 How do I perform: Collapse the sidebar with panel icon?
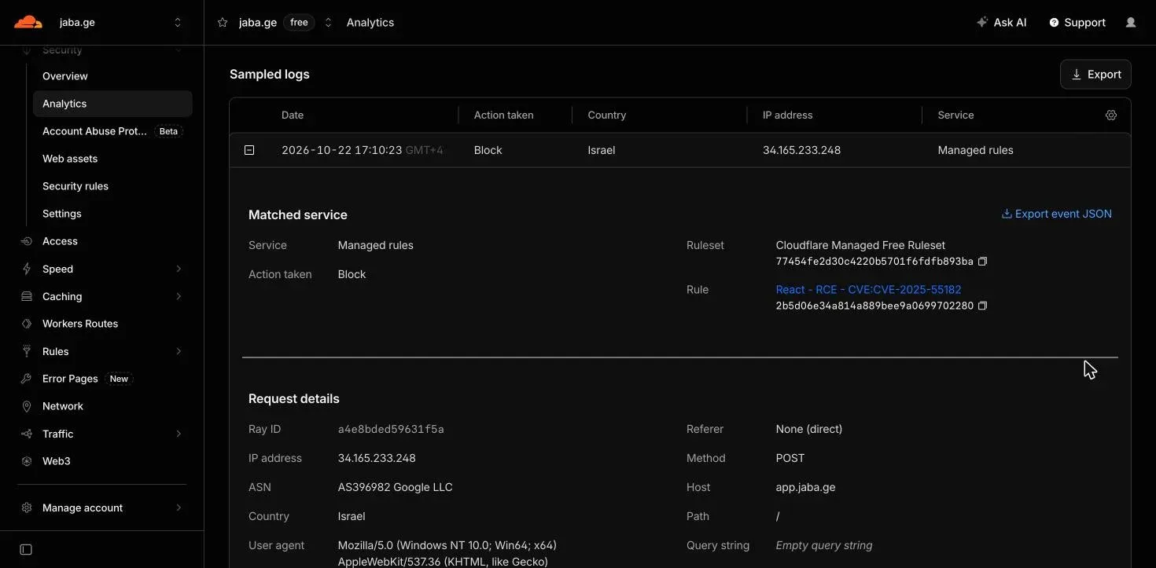click(x=26, y=549)
